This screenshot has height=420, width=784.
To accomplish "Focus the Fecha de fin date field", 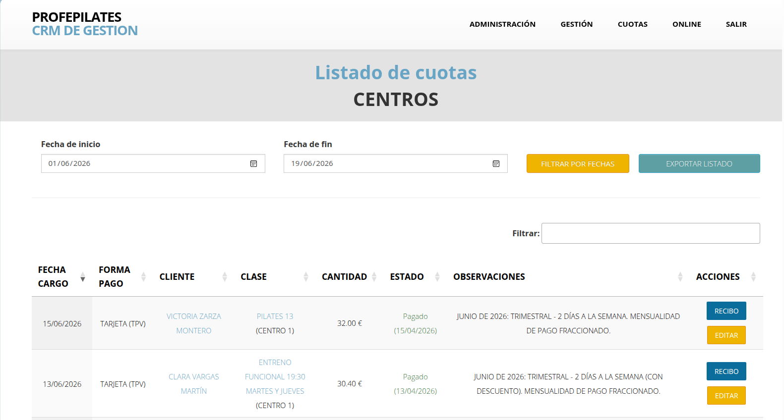I will 396,163.
